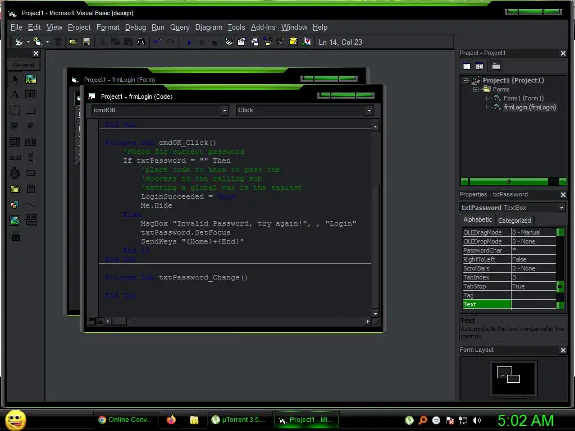Click the Break (pause) toolbar icon
This screenshot has width=575, height=431.
pos(202,43)
